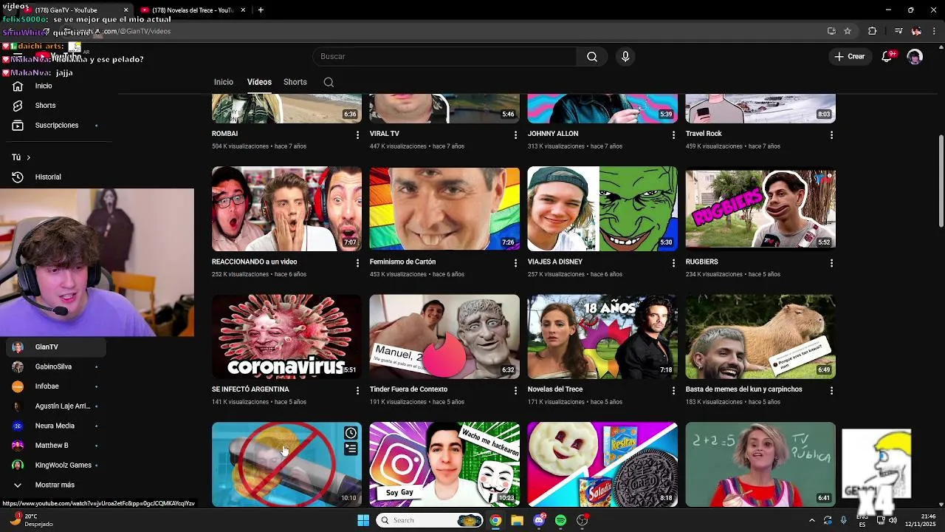This screenshot has width=945, height=532.
Task: Play Feminismo de Cartón thumbnail
Action: tap(444, 209)
